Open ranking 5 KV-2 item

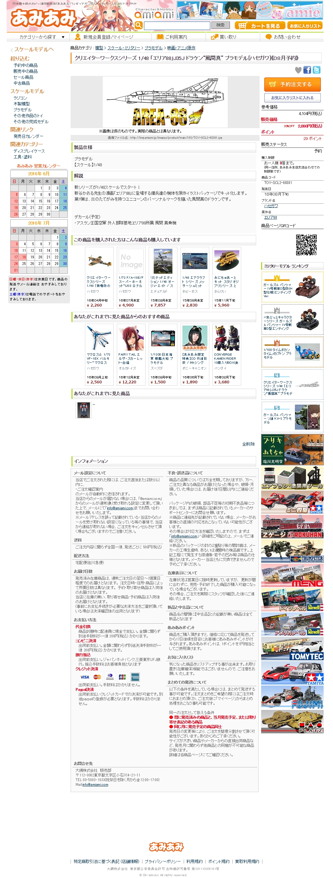tap(292, 417)
